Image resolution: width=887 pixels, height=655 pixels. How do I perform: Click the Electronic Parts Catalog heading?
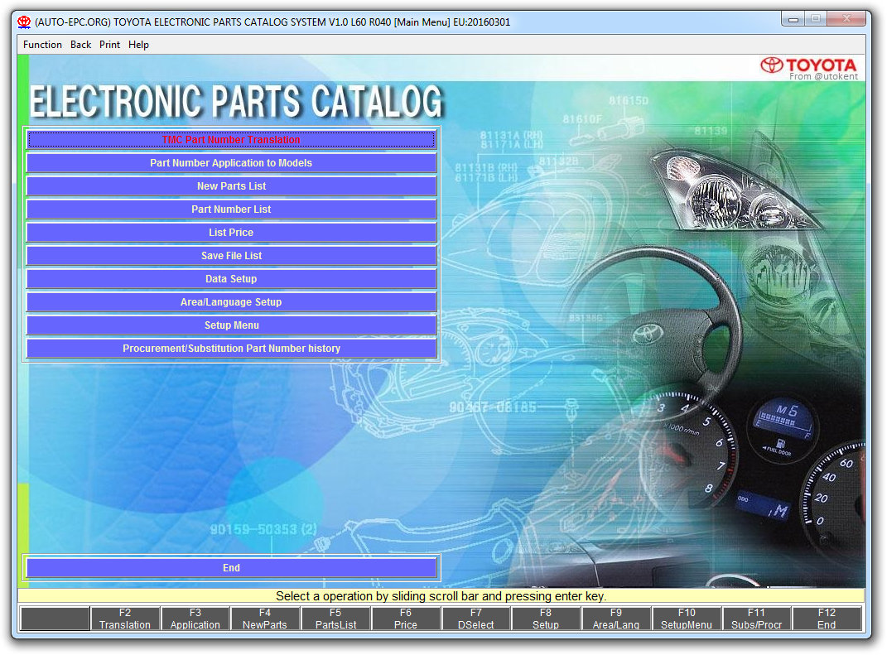[236, 102]
